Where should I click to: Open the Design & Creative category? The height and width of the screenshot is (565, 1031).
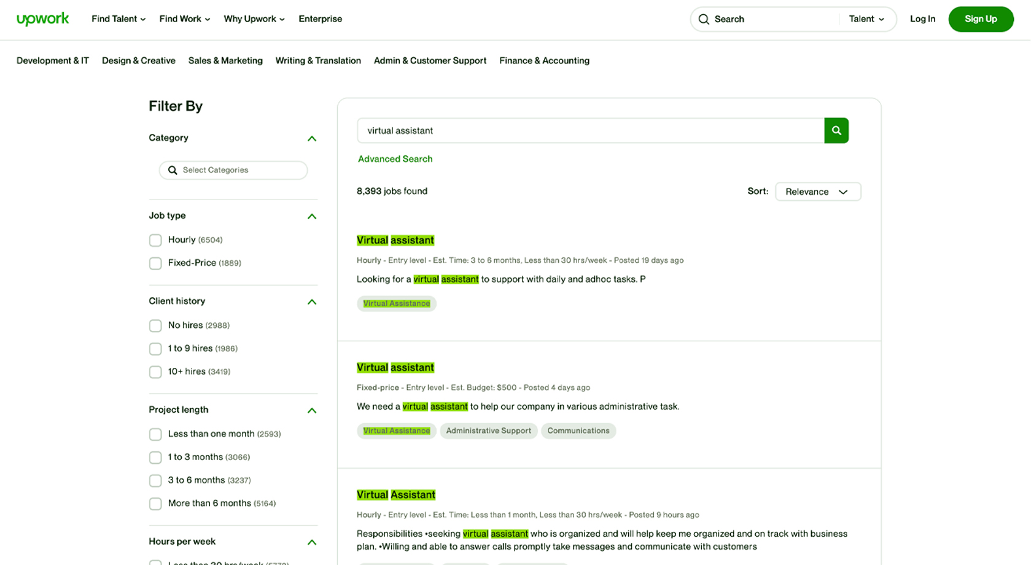tap(138, 61)
